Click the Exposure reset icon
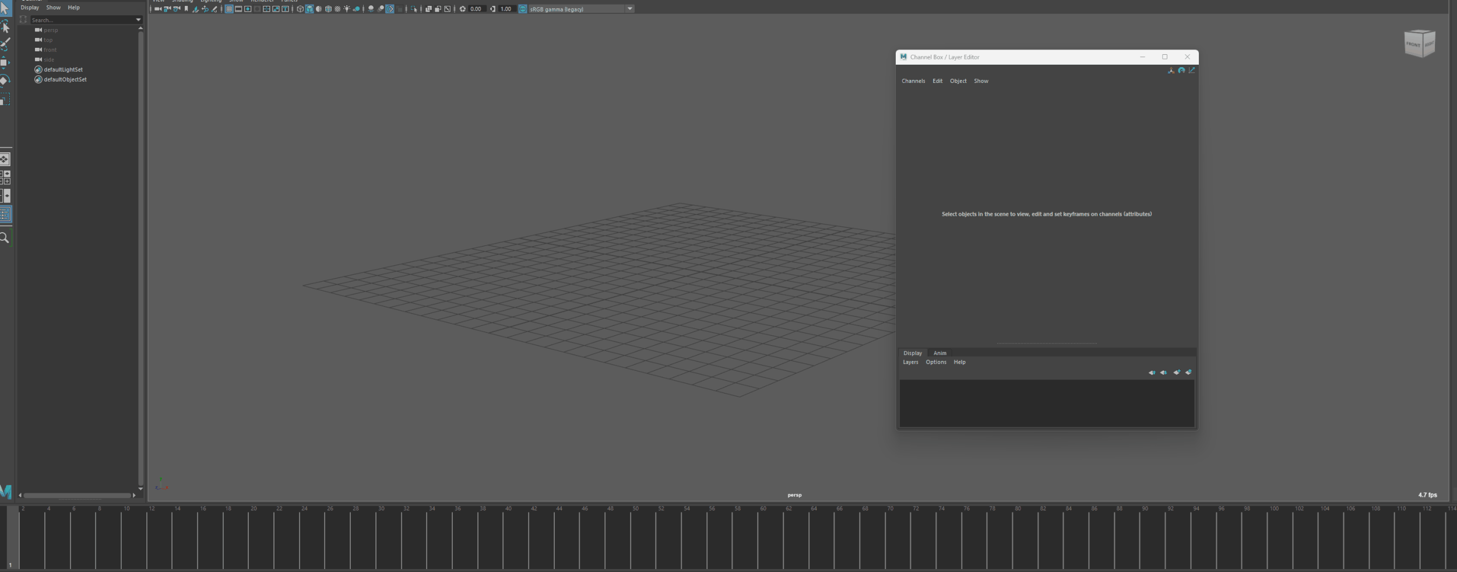 (462, 9)
